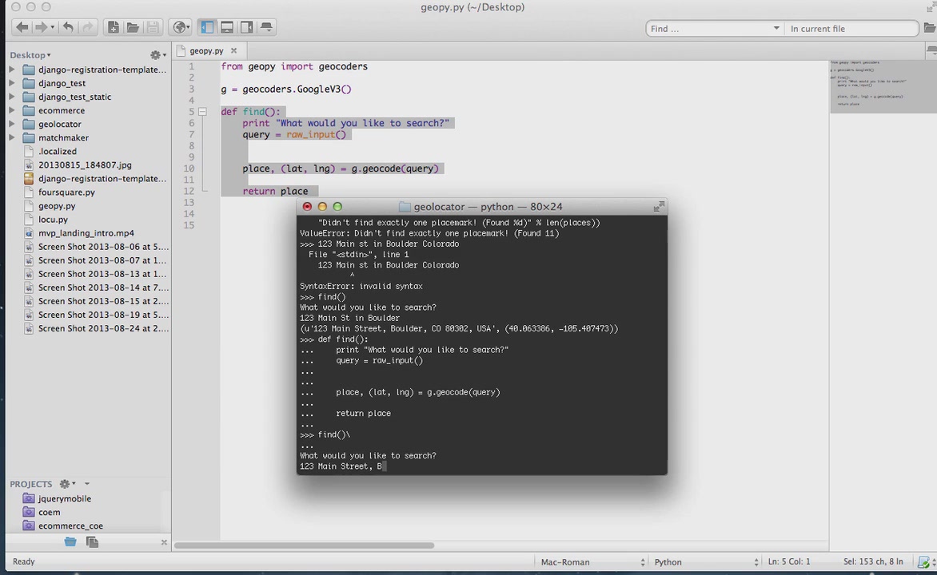Open the Projects secondary dropdown arrow
This screenshot has height=575, width=937.
click(x=86, y=484)
